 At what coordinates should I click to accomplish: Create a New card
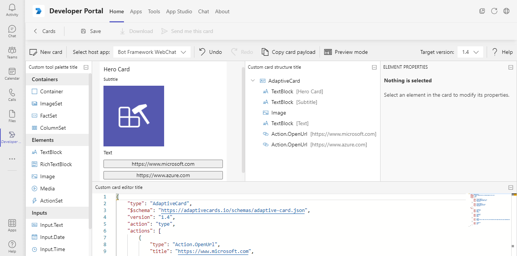coord(45,52)
